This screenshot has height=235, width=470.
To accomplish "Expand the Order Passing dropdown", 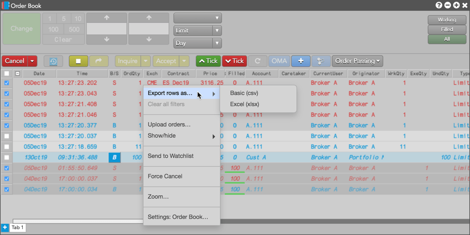I will [357, 61].
